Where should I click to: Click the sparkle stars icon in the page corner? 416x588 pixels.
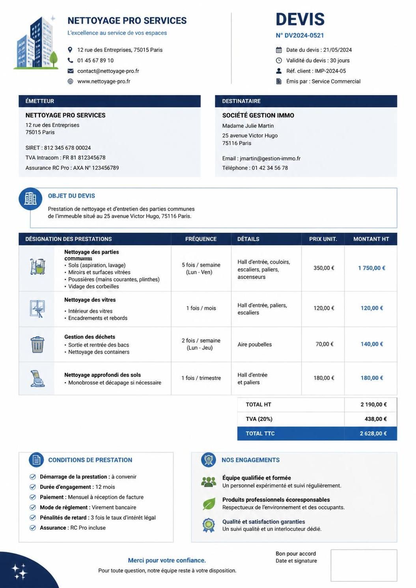point(19,571)
